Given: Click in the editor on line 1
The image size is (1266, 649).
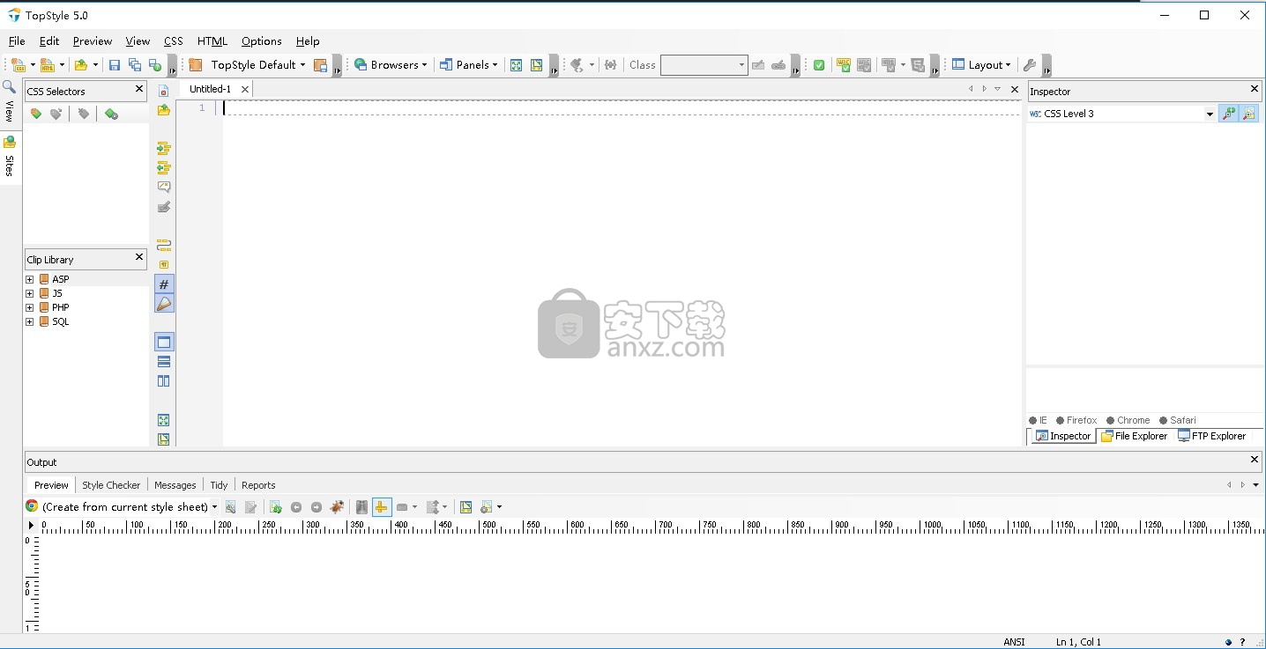Looking at the screenshot, I should coord(621,107).
